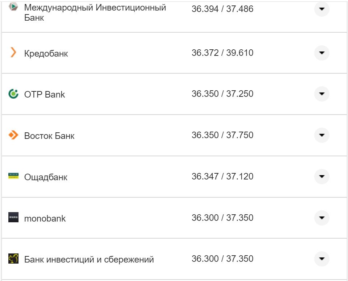Select the OTP Bank green logo
The height and width of the screenshot is (281, 348).
point(13,94)
